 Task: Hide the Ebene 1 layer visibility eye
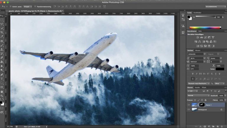189,105
